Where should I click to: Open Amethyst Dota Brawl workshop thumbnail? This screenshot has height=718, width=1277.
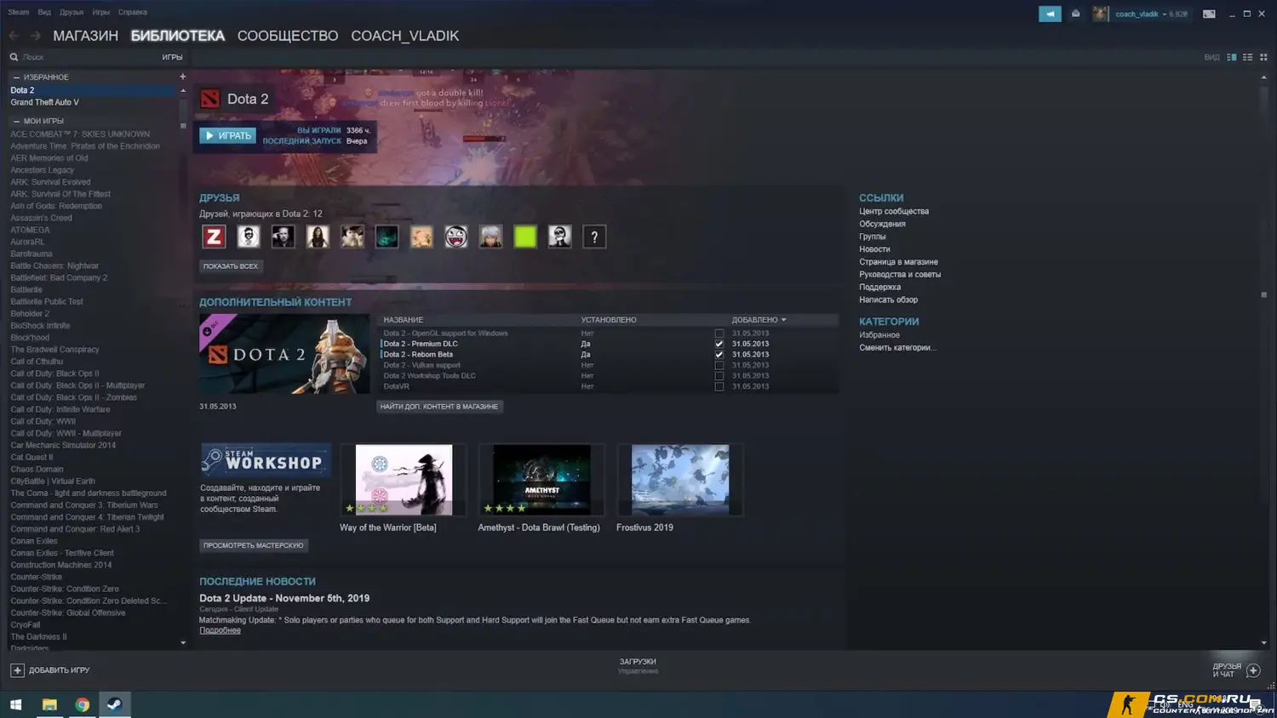click(x=542, y=480)
